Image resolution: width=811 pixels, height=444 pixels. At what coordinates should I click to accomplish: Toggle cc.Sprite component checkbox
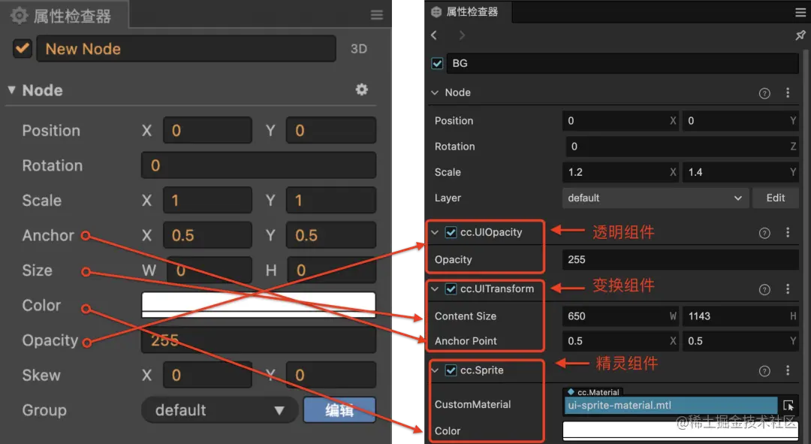pyautogui.click(x=451, y=370)
